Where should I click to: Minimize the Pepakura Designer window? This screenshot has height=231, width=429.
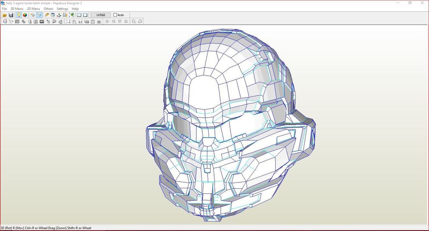(x=398, y=3)
